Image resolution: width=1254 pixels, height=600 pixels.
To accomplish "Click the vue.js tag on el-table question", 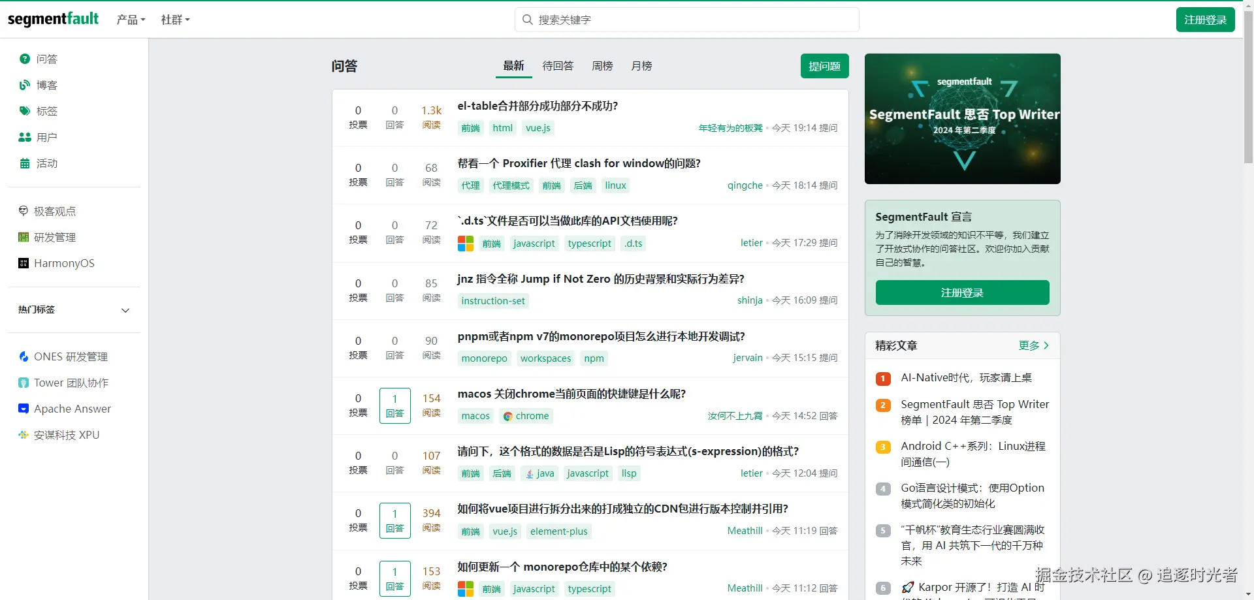I will [538, 128].
